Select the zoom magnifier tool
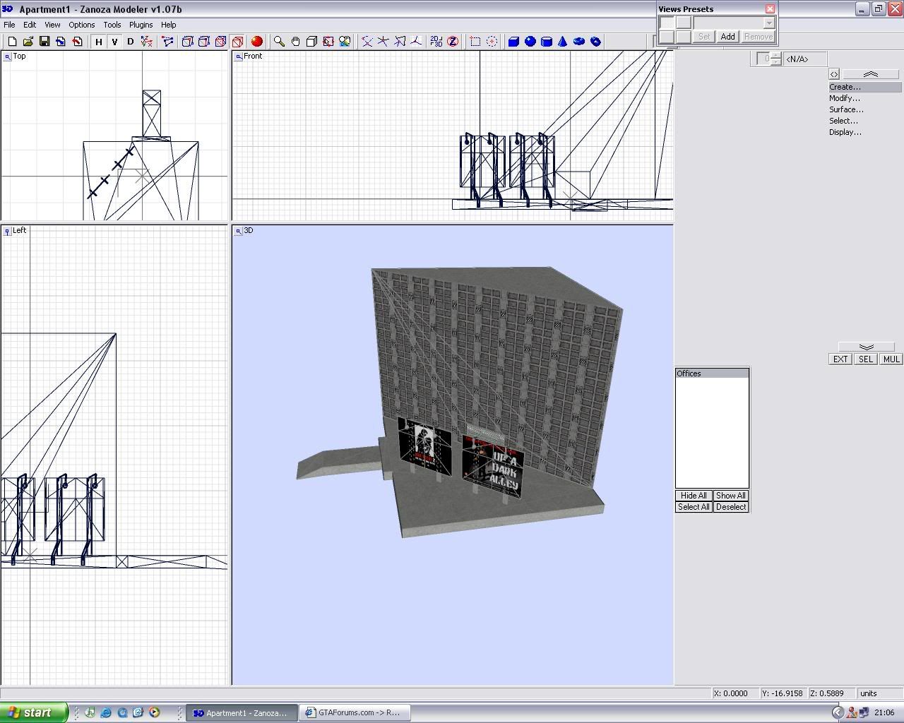Screen dimensions: 904x723 pos(279,42)
